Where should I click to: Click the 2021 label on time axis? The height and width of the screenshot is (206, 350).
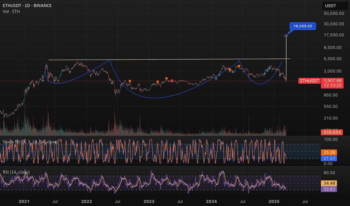[24, 202]
